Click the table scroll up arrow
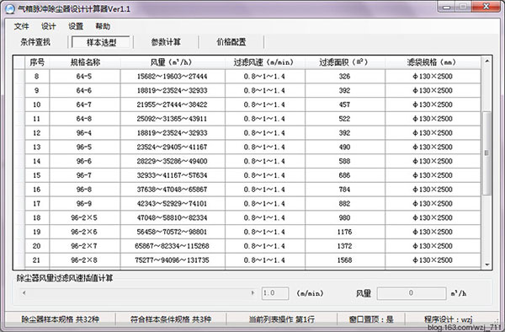 coord(487,61)
